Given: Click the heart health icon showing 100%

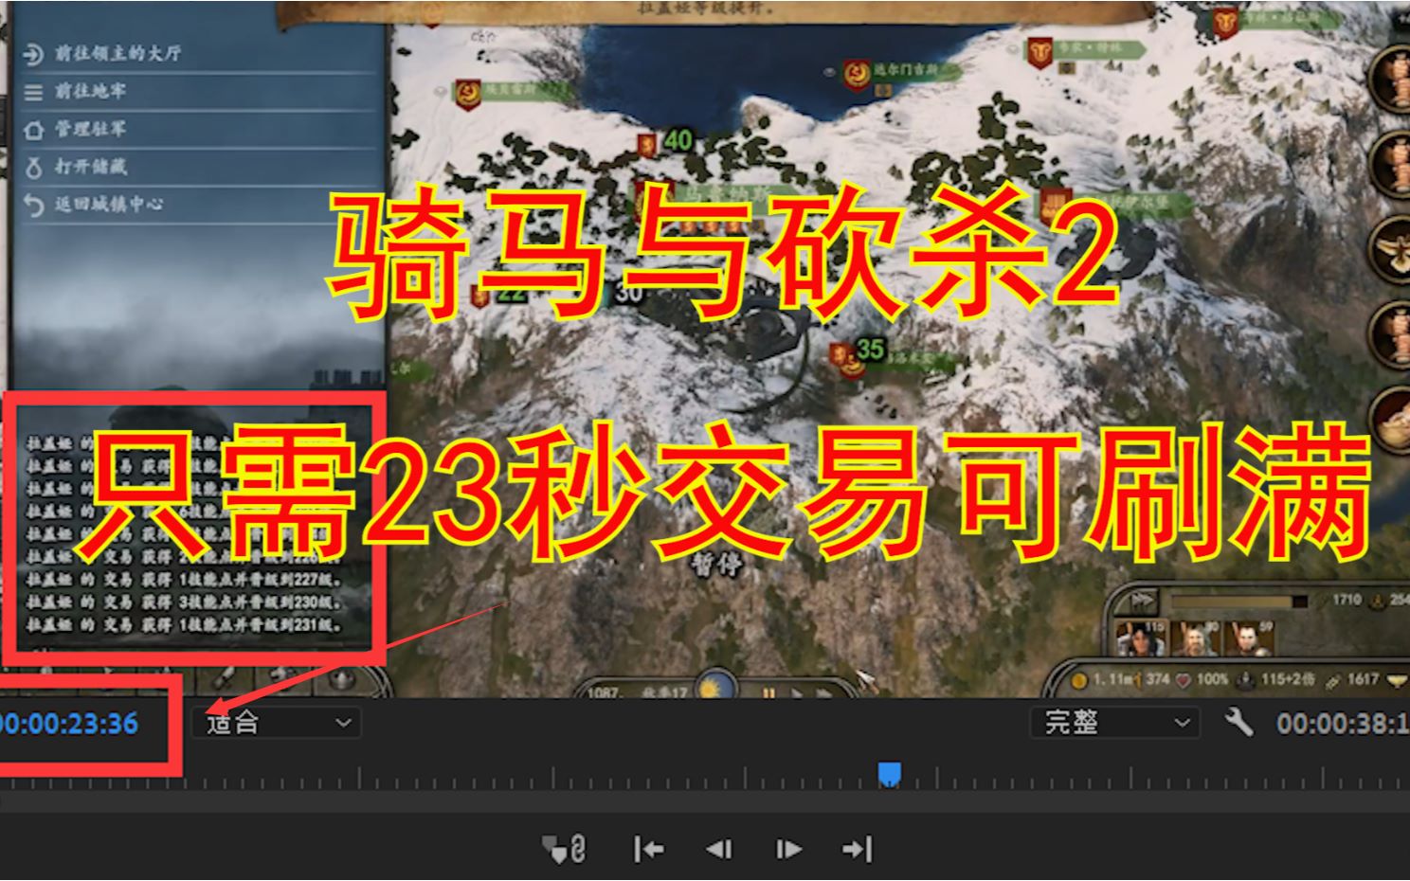Looking at the screenshot, I should click(x=1183, y=679).
